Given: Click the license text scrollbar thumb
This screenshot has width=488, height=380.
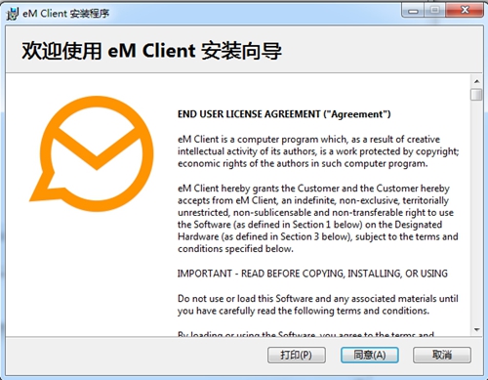Looking at the screenshot, I should pos(476,95).
